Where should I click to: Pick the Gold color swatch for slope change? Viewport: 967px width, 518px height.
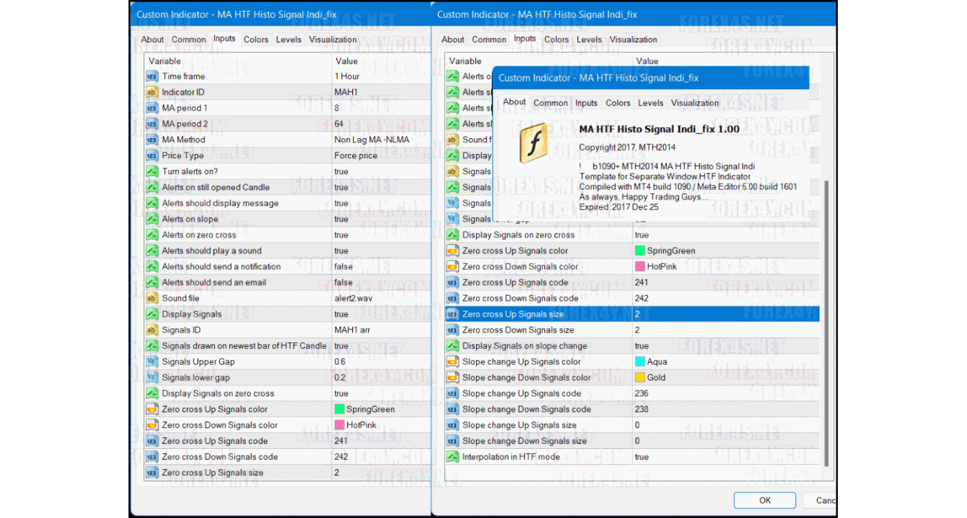click(640, 378)
